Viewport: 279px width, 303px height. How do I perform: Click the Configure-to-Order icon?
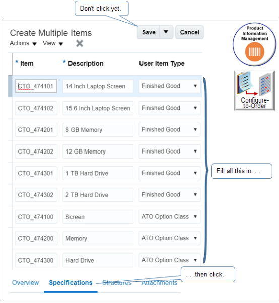(254, 90)
